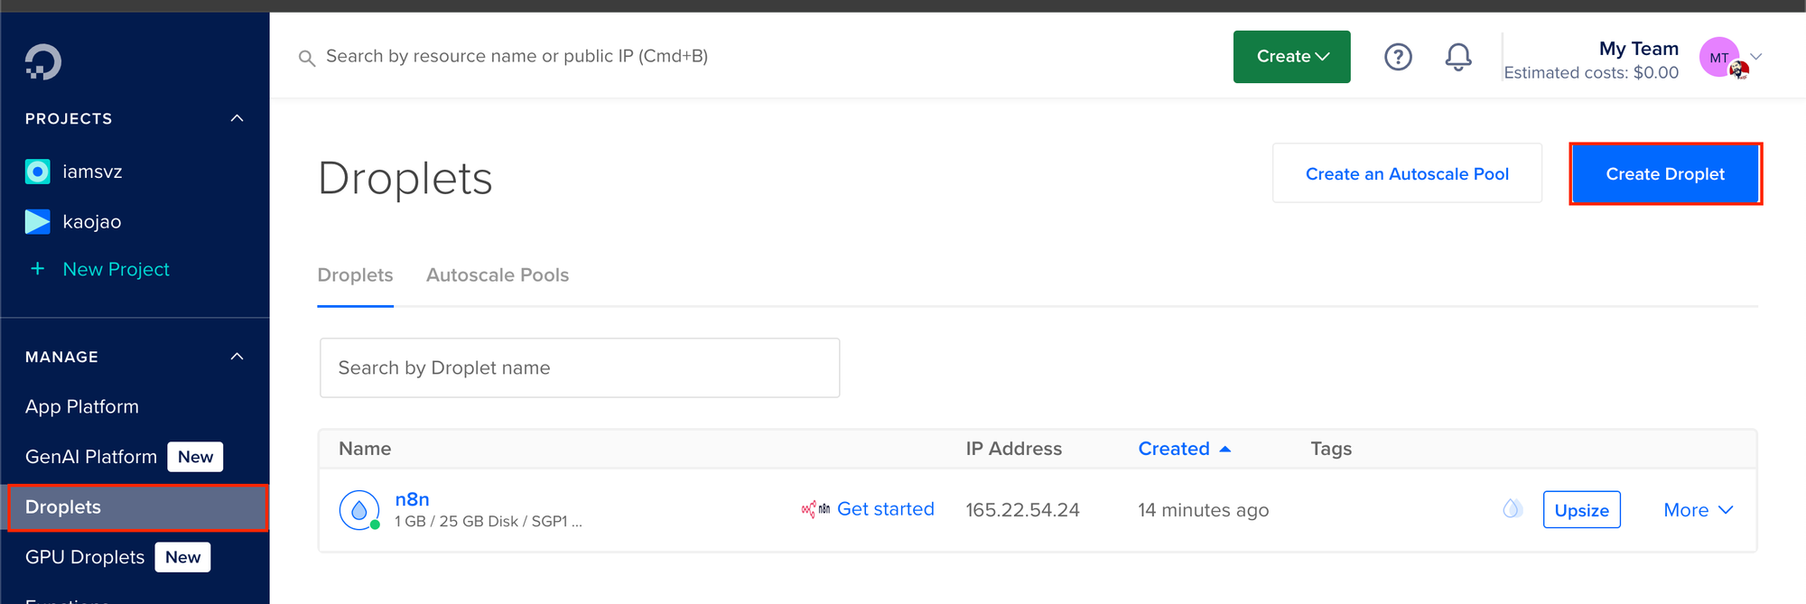
Task: Expand the More menu for n8n
Action: pyautogui.click(x=1699, y=510)
